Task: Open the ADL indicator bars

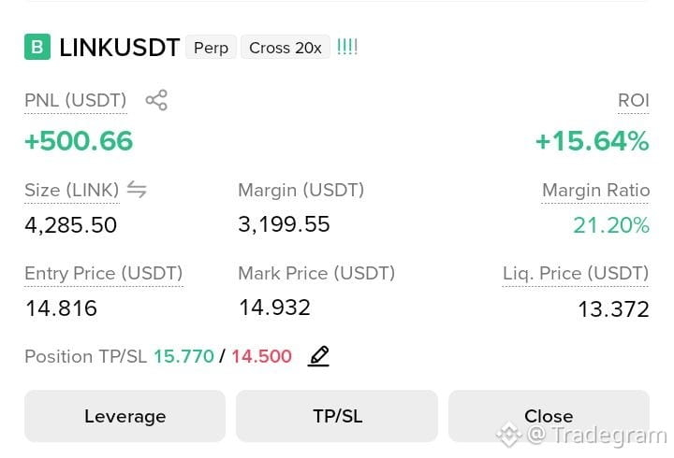Action: click(x=347, y=47)
